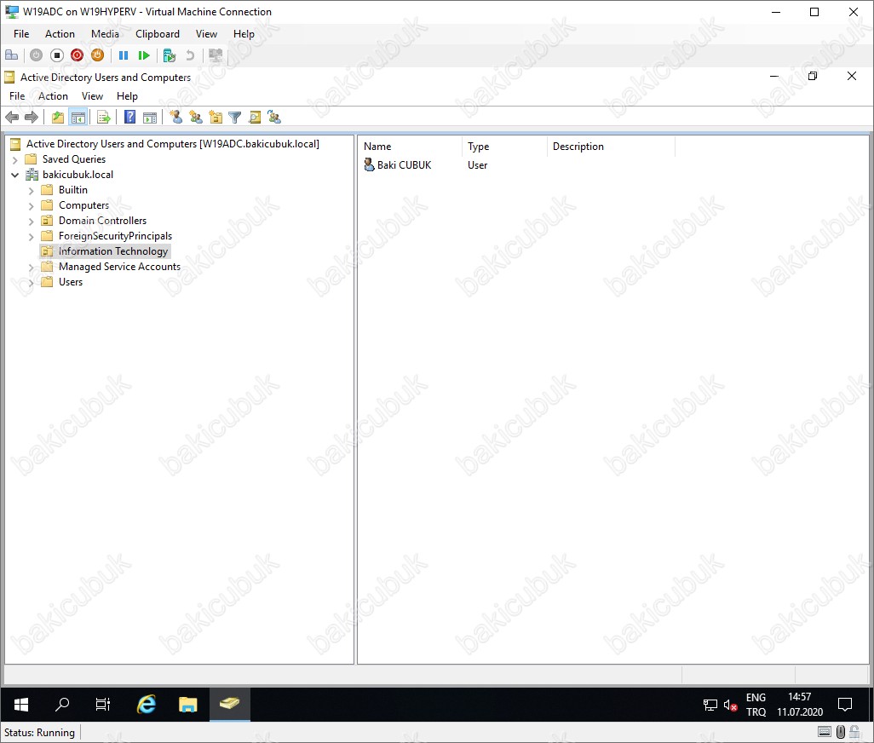The image size is (874, 743).
Task: Create a VM checkpoint from toolbar
Action: pyautogui.click(x=170, y=55)
